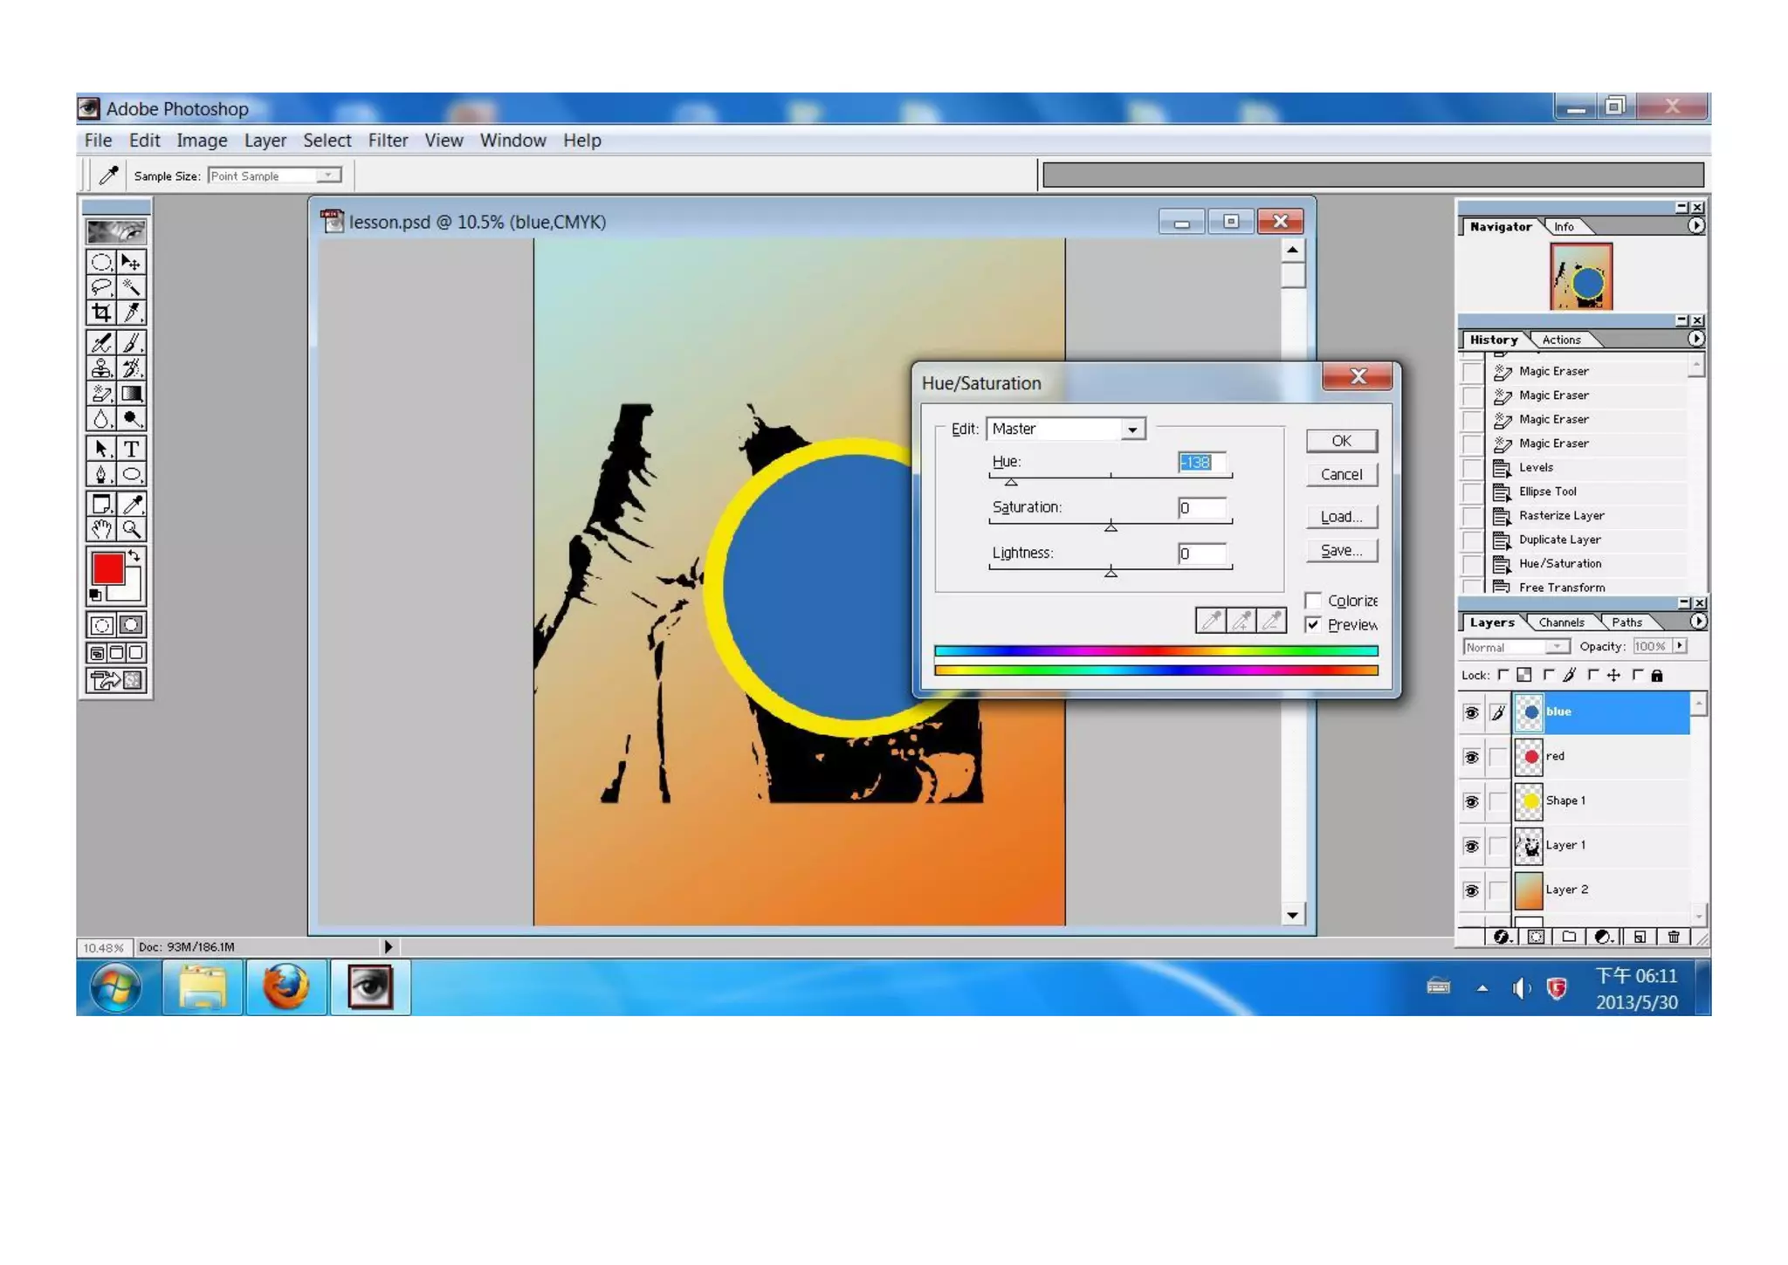Create a new layer set folder
The image size is (1788, 1265).
(1569, 937)
